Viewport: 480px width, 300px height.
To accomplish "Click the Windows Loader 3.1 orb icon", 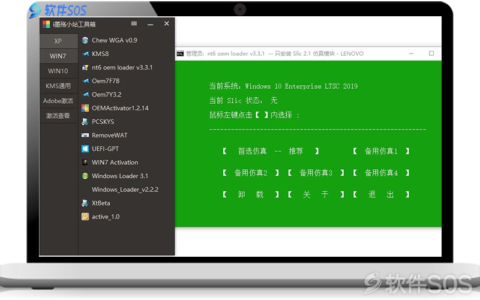I will coord(85,176).
